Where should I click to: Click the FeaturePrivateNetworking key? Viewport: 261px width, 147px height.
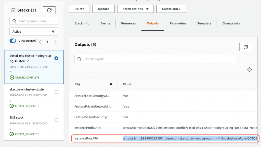coord(93,106)
